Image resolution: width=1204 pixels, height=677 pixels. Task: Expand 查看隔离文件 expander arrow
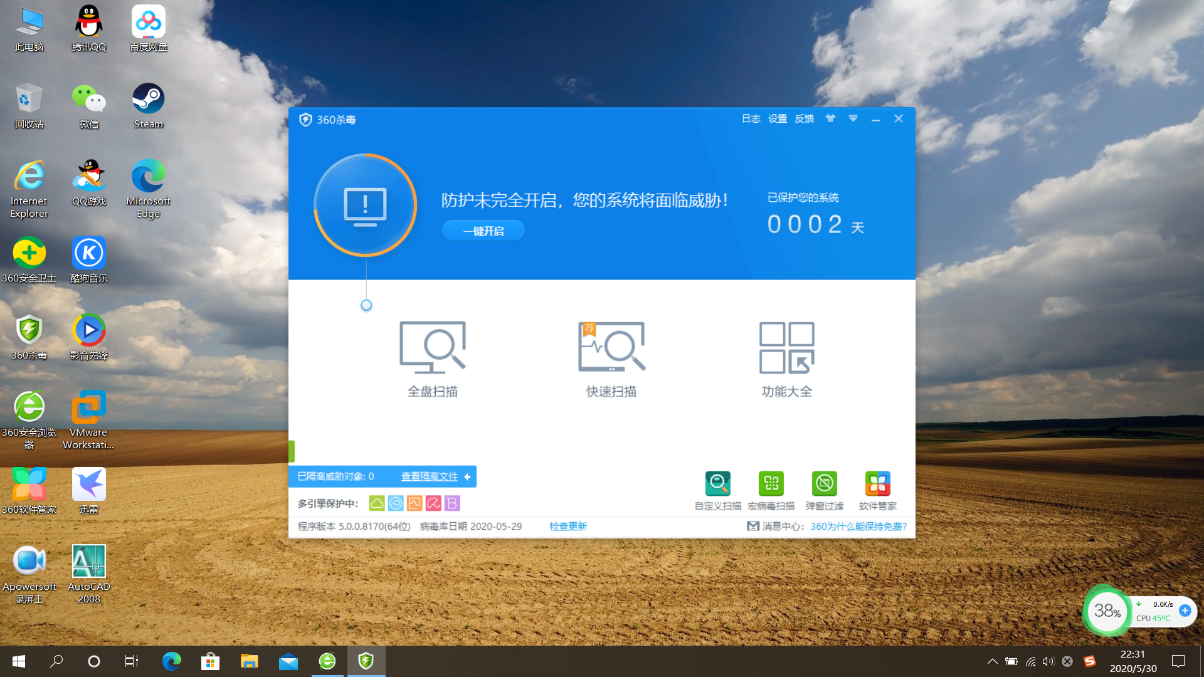click(467, 476)
